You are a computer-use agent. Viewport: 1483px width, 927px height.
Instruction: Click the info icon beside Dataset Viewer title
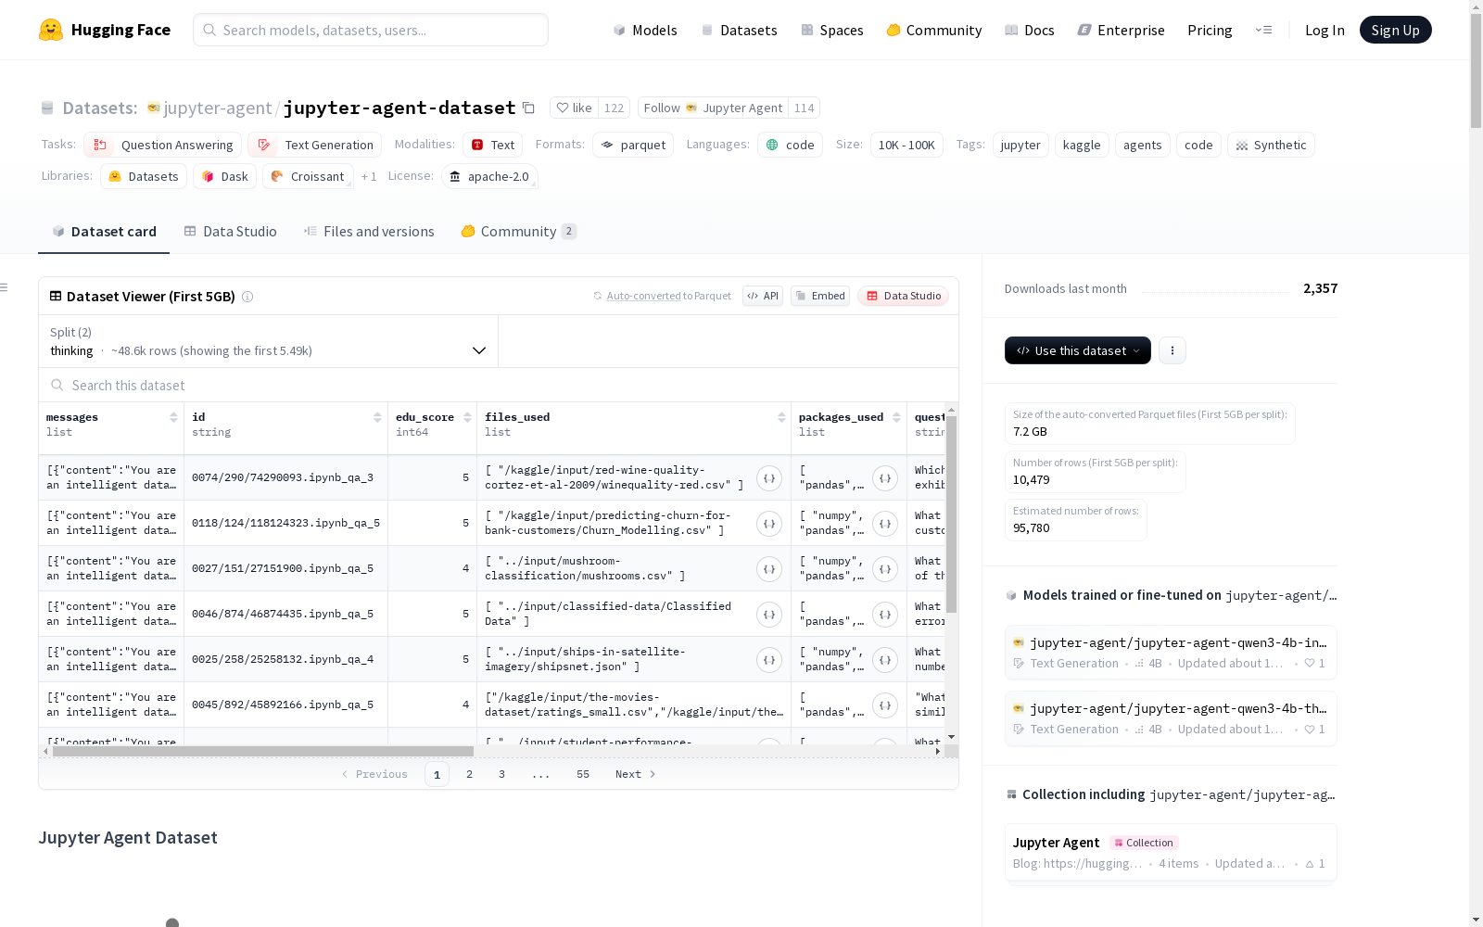[247, 297]
